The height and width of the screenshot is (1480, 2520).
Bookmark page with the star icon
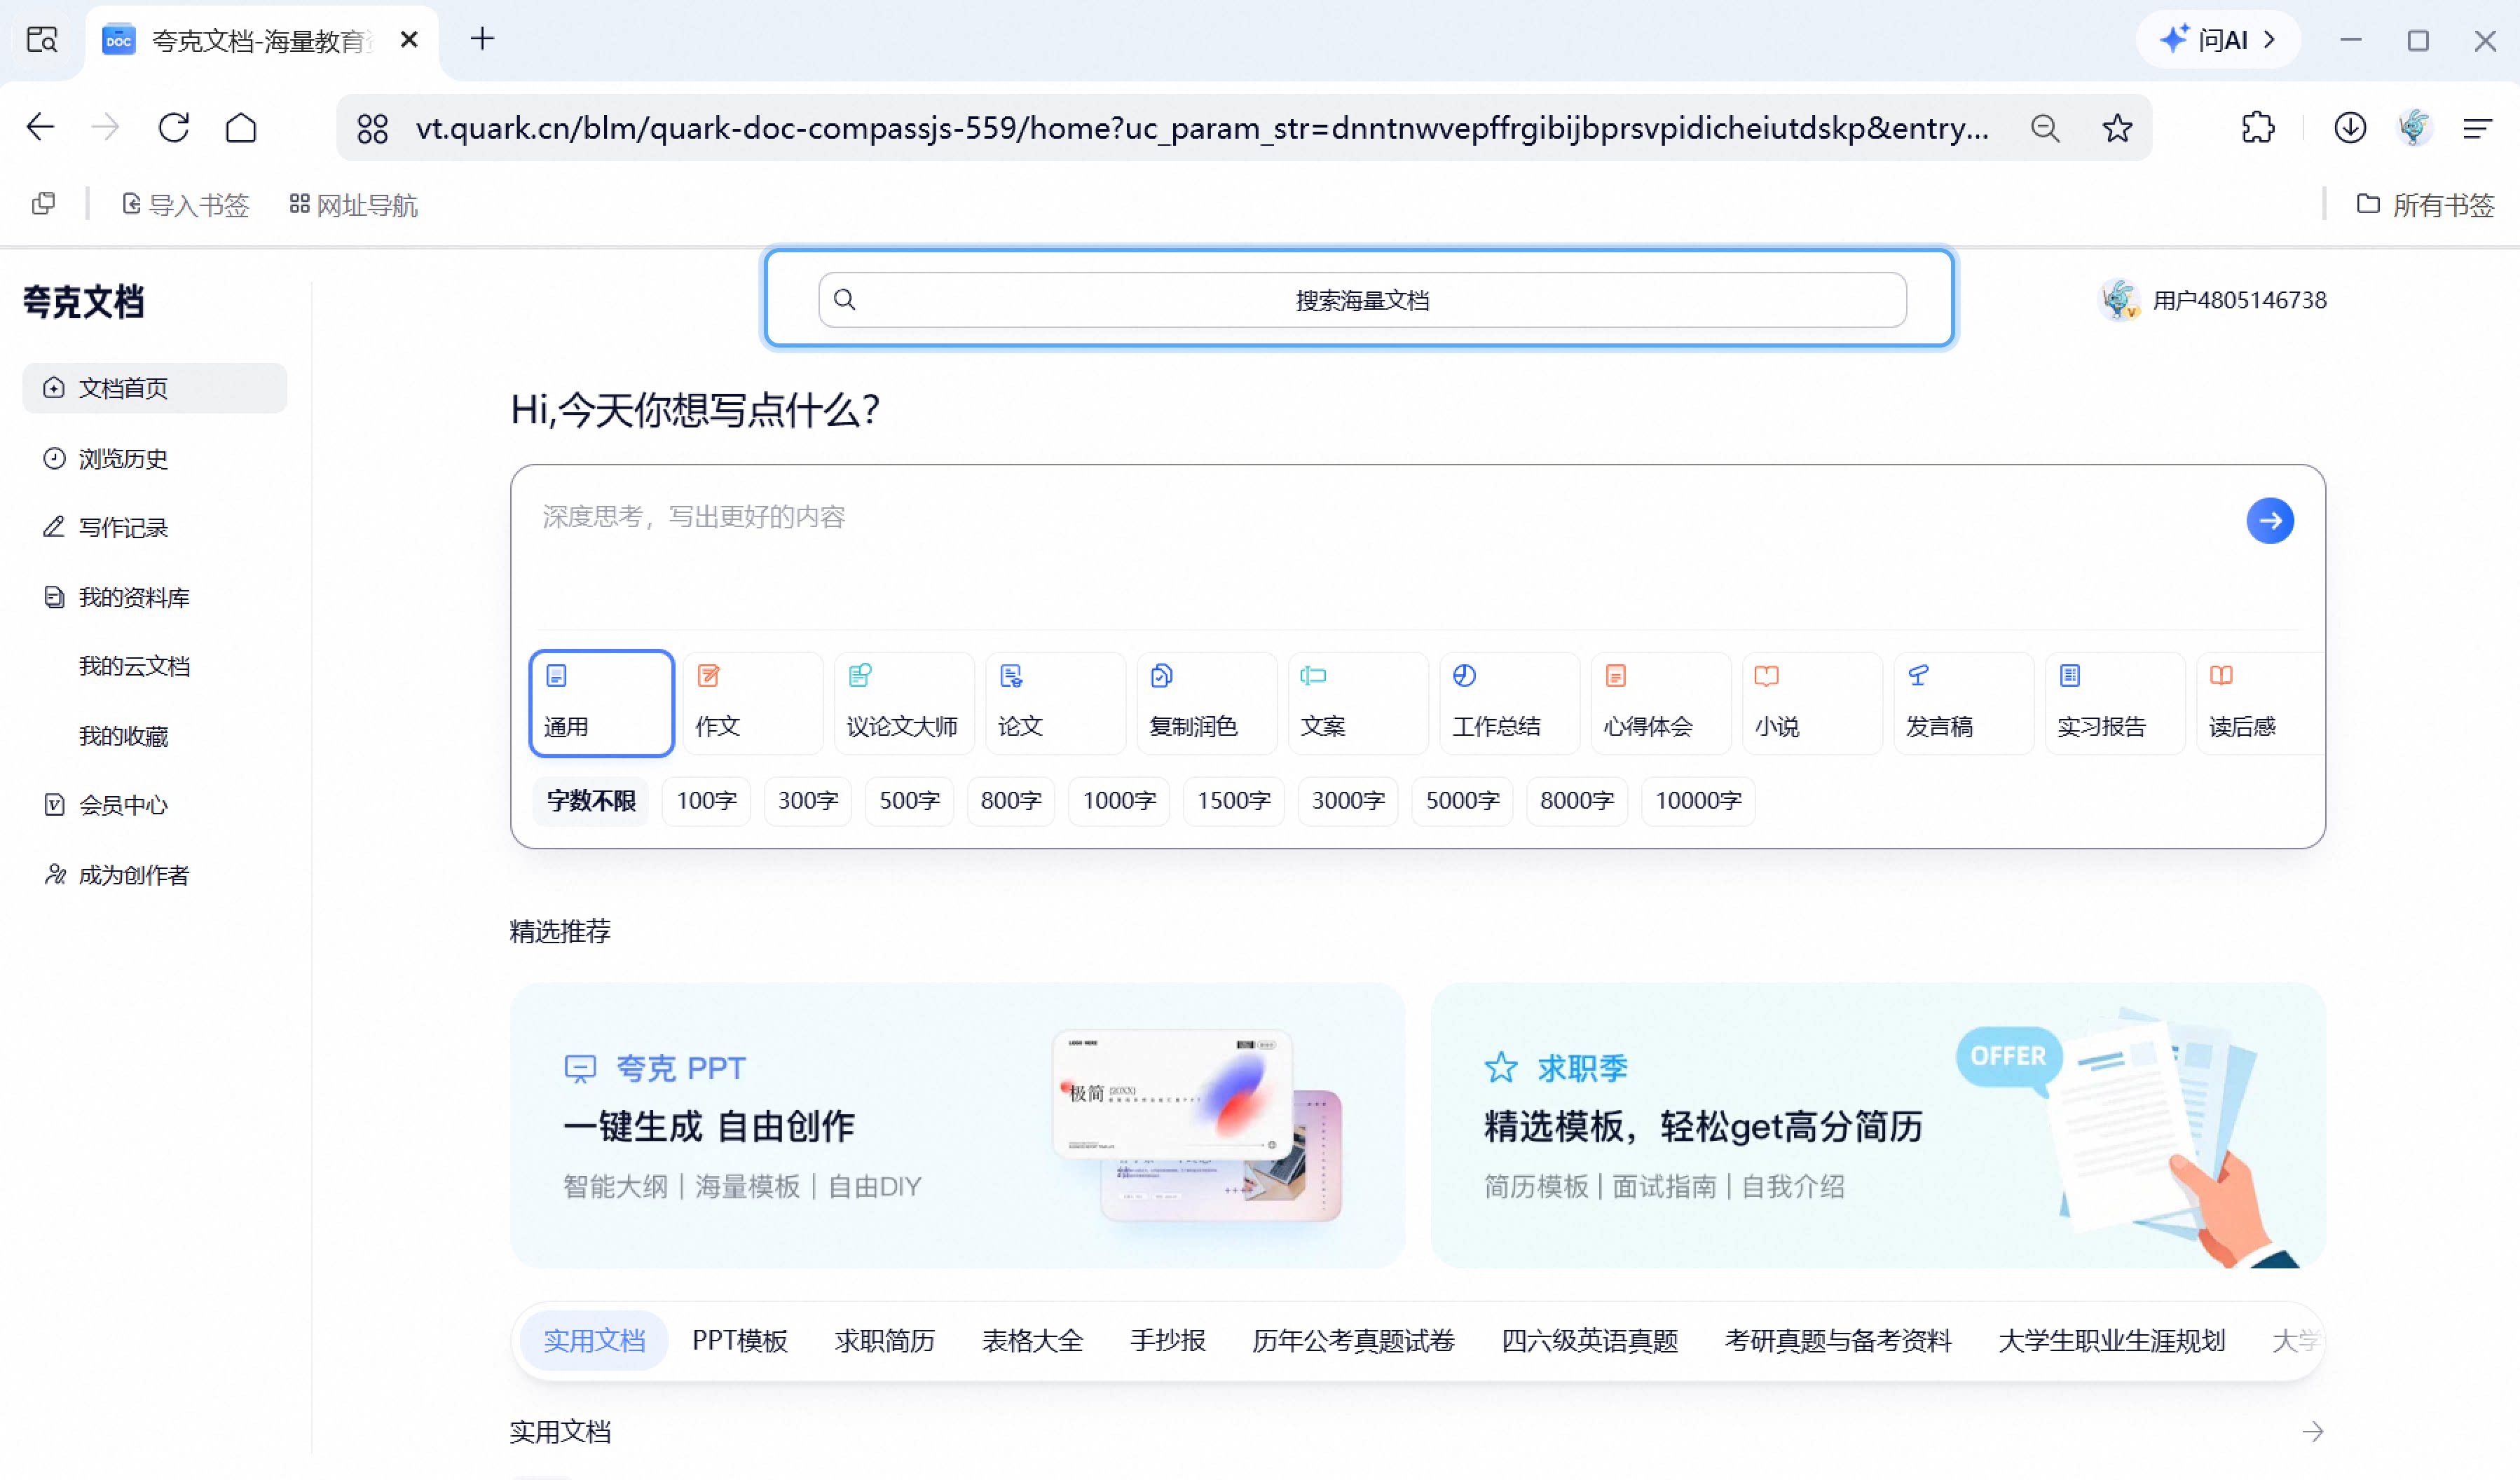click(2116, 128)
